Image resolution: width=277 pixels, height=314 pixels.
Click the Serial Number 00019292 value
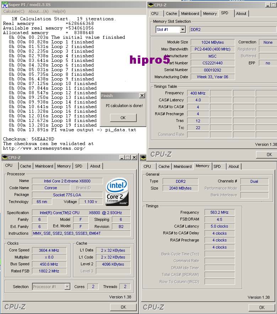coord(213,70)
